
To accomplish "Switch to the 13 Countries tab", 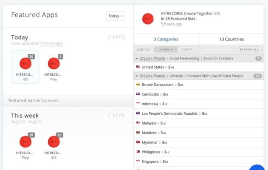I will [x=231, y=39].
